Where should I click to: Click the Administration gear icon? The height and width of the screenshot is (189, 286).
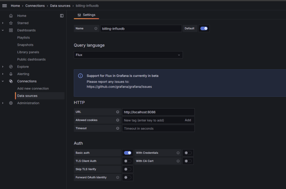11,103
